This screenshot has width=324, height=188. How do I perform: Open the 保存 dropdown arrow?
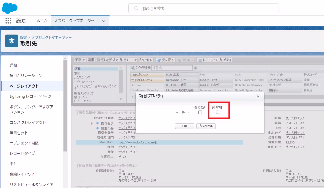pos(84,60)
